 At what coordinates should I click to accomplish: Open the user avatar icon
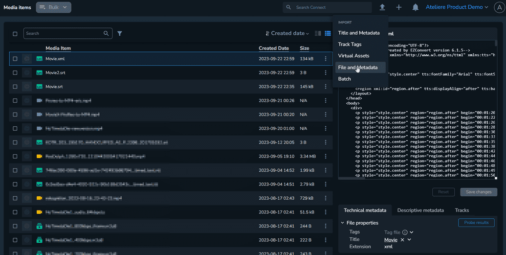(x=499, y=7)
